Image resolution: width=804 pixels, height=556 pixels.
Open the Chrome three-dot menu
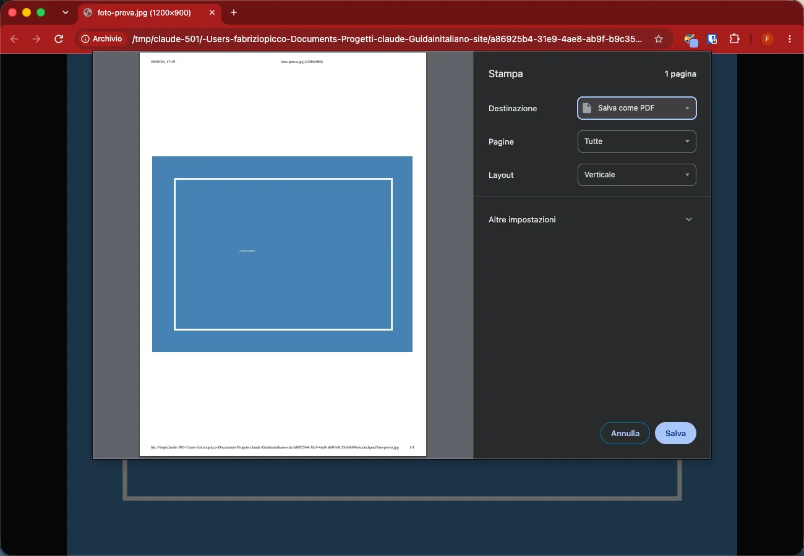(x=790, y=39)
